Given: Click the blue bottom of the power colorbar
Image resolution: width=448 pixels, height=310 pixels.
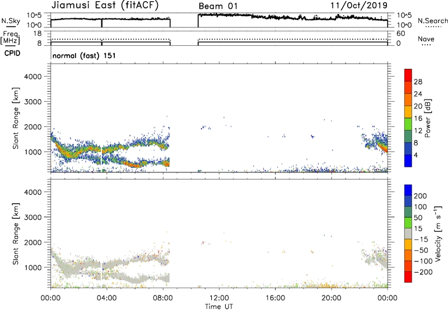Looking at the screenshot, I should tap(408, 161).
